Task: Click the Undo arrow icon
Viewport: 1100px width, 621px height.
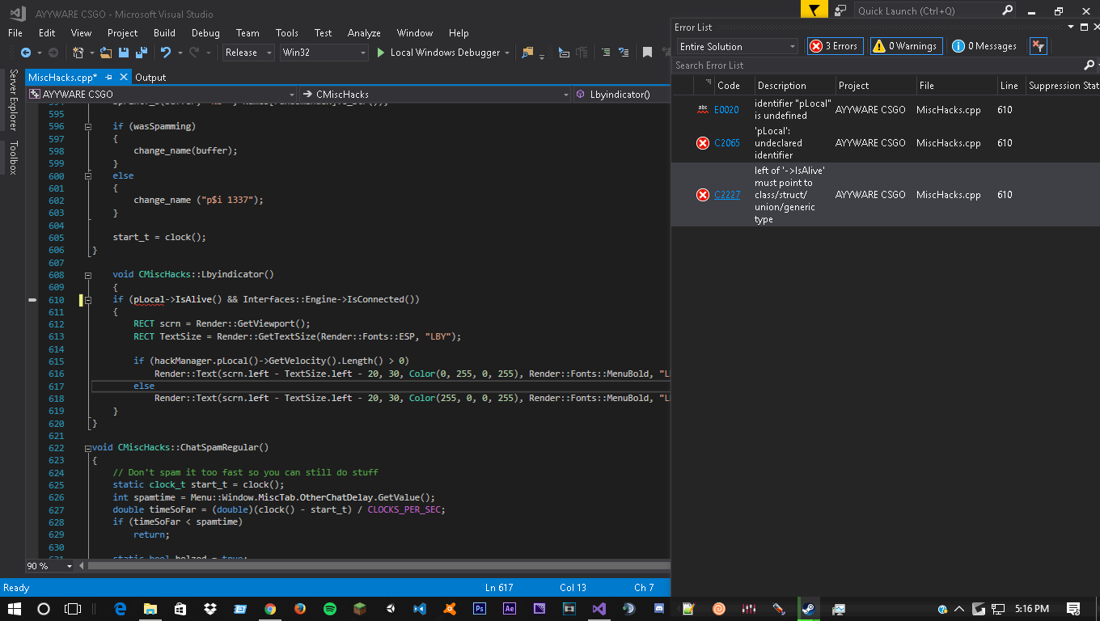Action: pyautogui.click(x=165, y=53)
